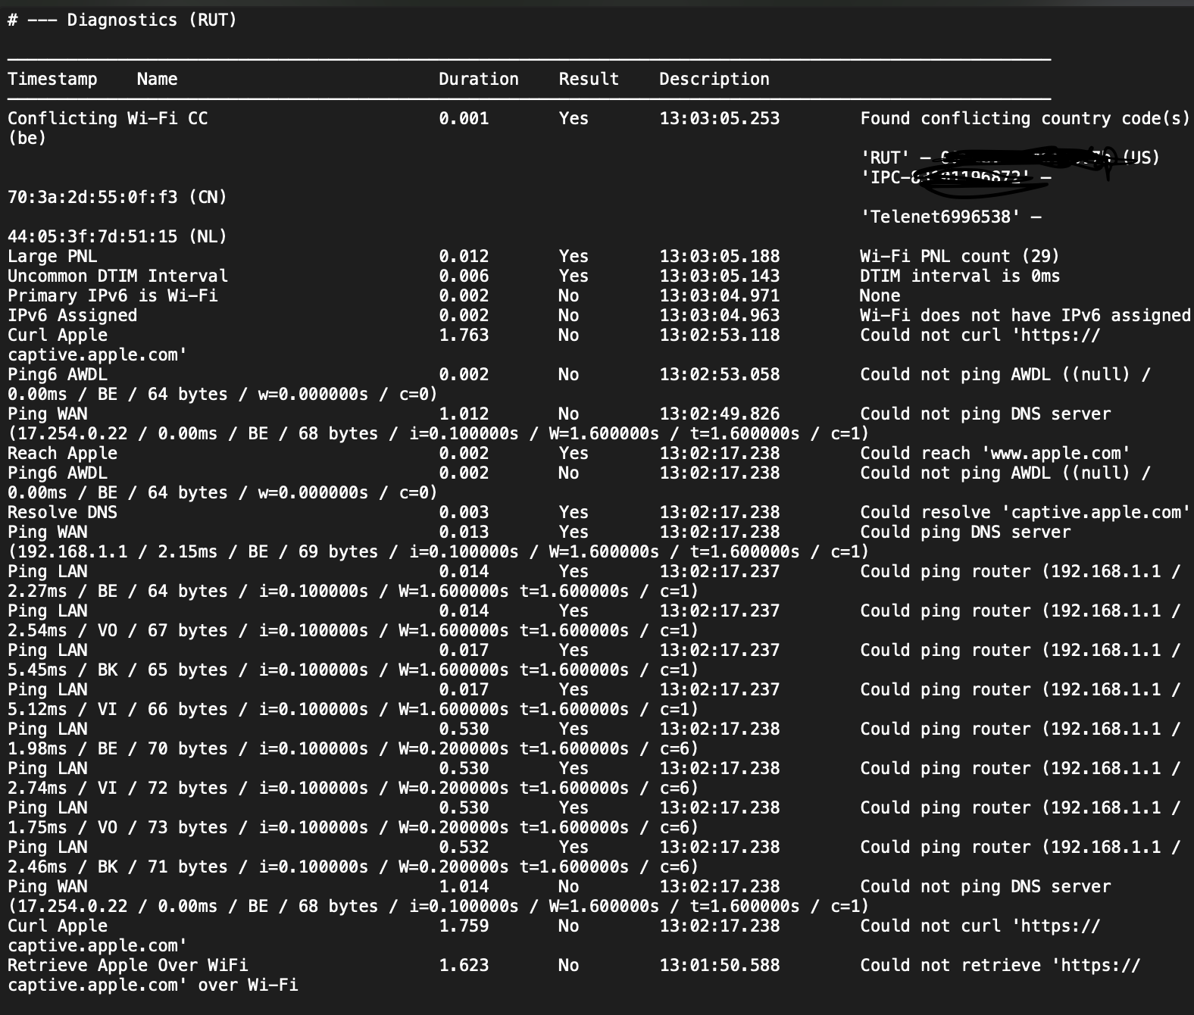
Task: Click the 'IPv6 Assigned' row name
Action: click(72, 315)
